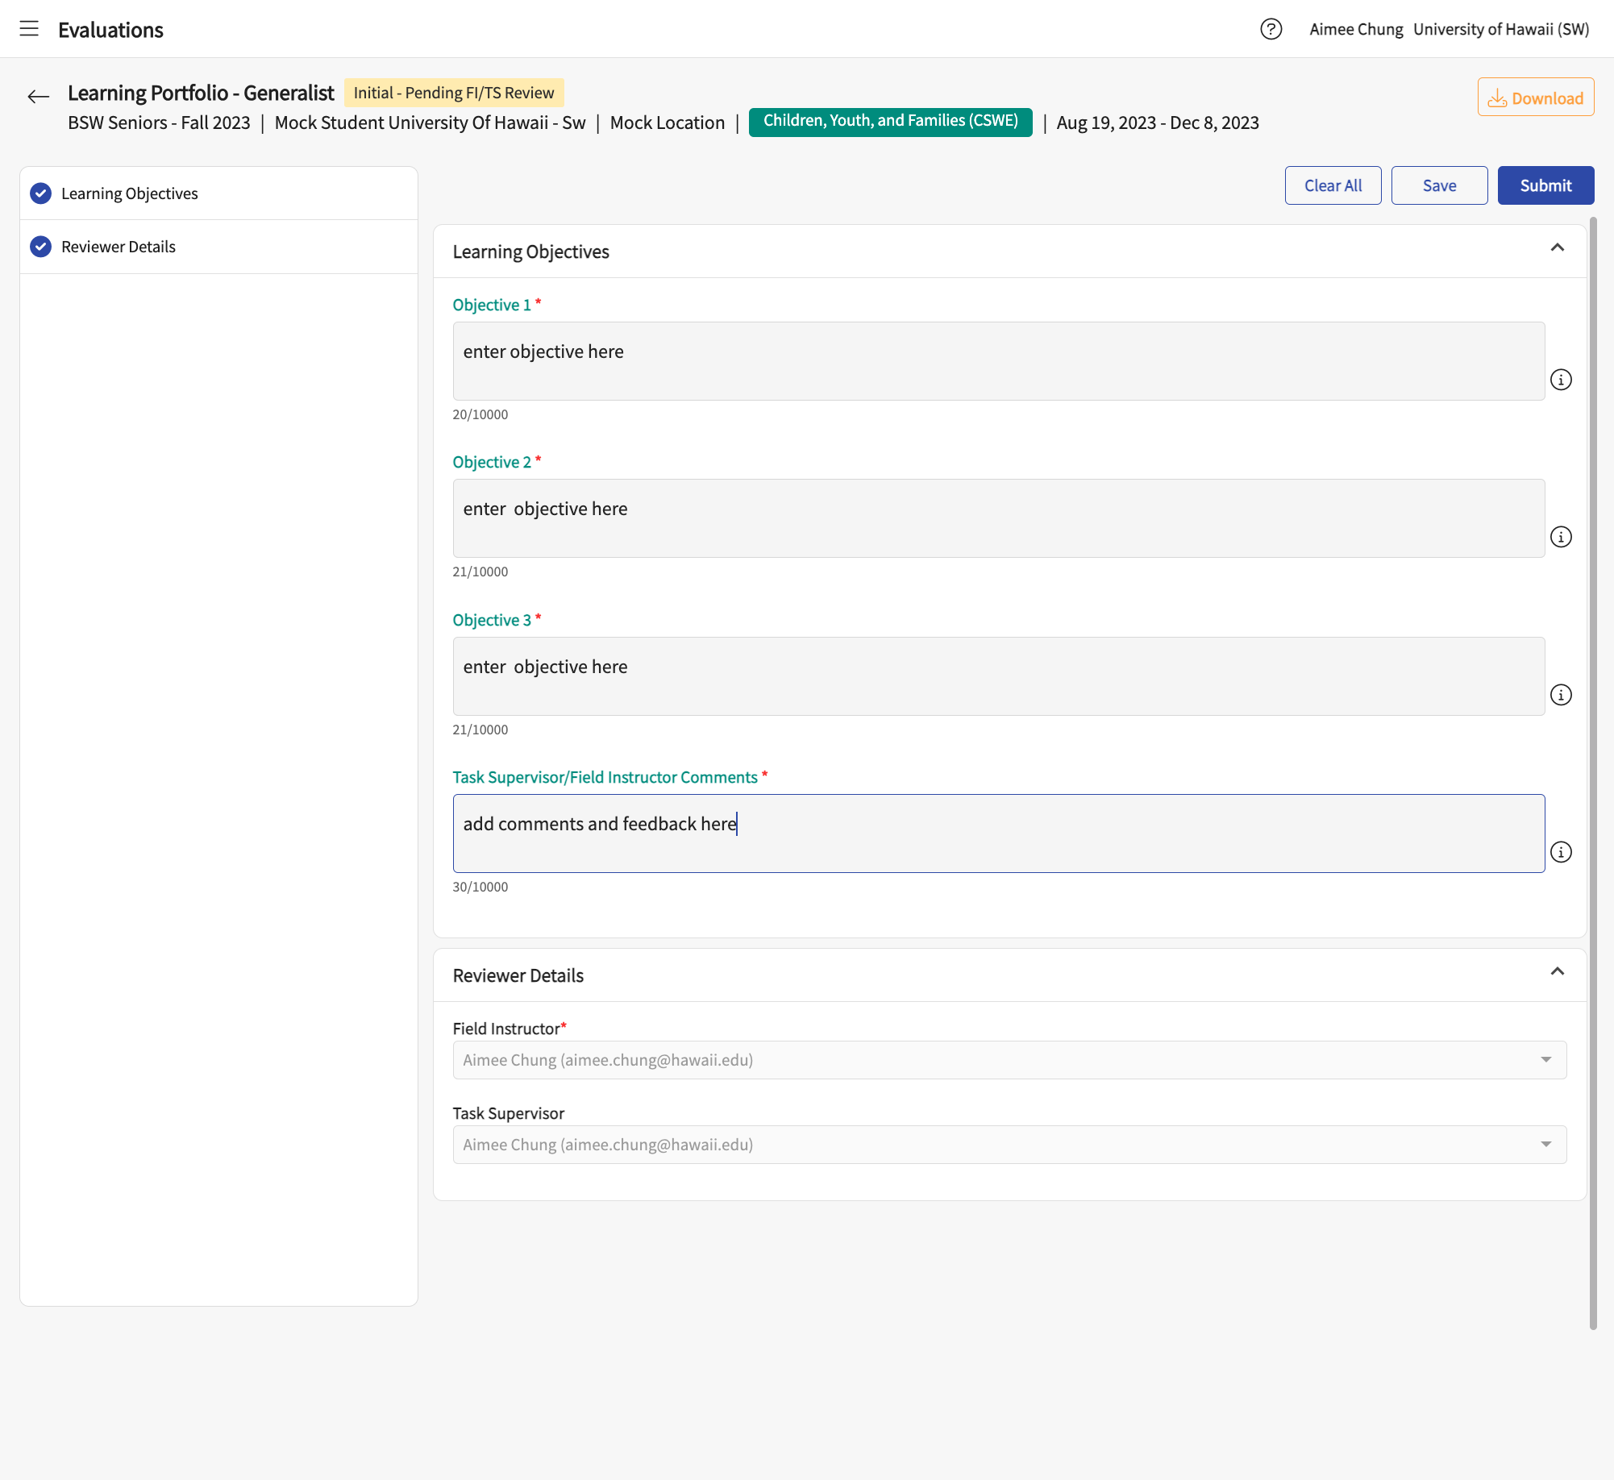This screenshot has height=1480, width=1614.
Task: Open info icon for Objective 3
Action: pyautogui.click(x=1561, y=695)
